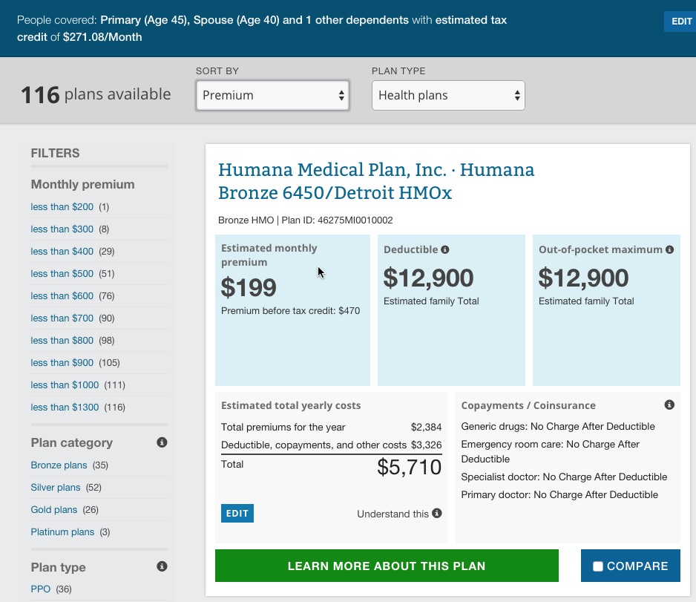The image size is (696, 602).
Task: Filter by Silver plans category
Action: [x=56, y=488]
